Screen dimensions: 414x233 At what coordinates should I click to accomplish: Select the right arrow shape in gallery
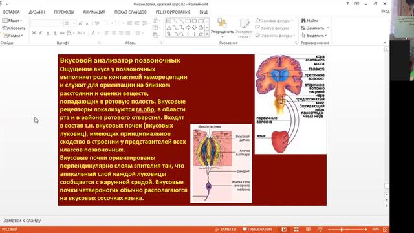188,27
